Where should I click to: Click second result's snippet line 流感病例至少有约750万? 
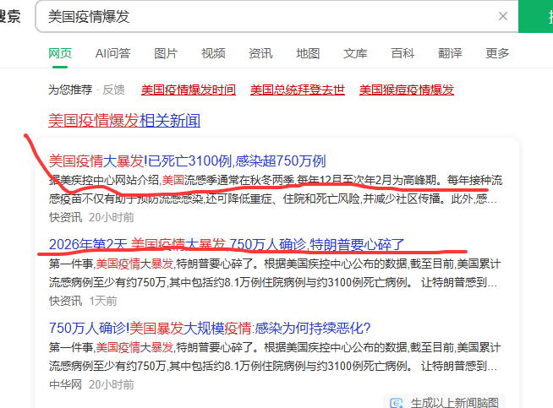[x=273, y=283]
